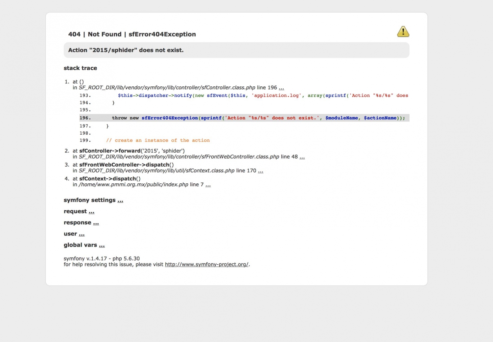Select highlighted code line 196 throw statement
Screen dimensions: 493x342
point(244,118)
